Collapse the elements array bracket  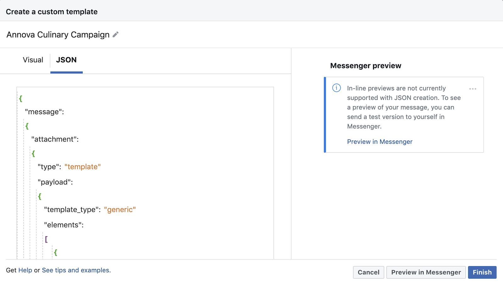46,239
